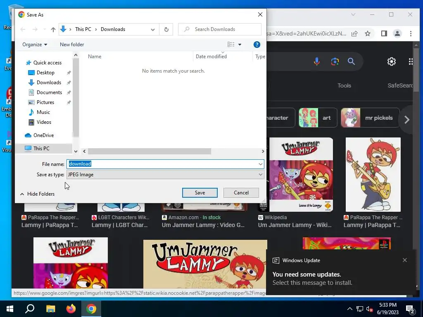The width and height of the screenshot is (423, 317).
Task: Click Google Lens search by image icon
Action: (335, 62)
